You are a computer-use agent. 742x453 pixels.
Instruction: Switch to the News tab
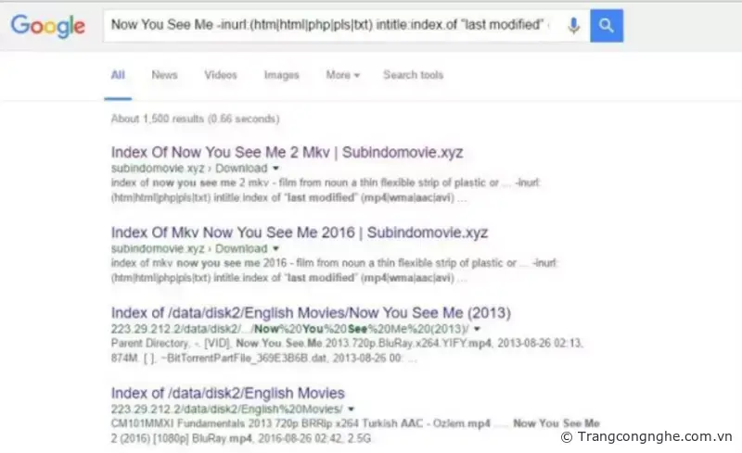point(164,75)
